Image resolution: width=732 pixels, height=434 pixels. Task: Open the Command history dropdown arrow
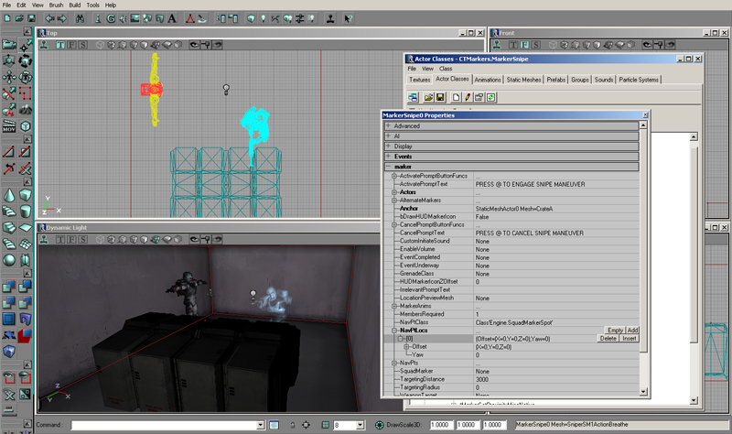pyautogui.click(x=261, y=425)
